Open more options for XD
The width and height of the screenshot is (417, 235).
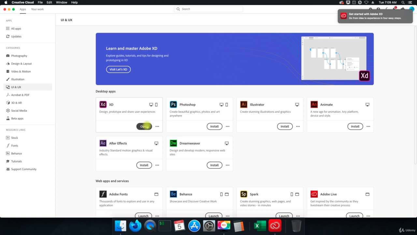(x=157, y=126)
